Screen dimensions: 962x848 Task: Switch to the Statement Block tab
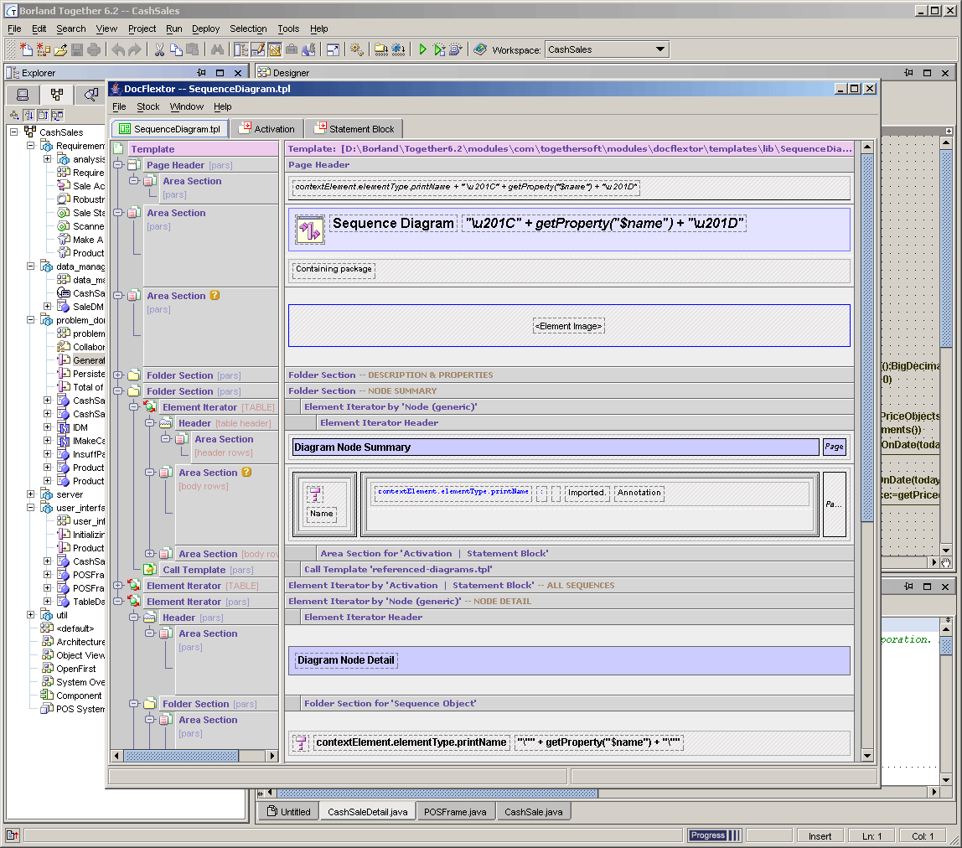(x=354, y=129)
